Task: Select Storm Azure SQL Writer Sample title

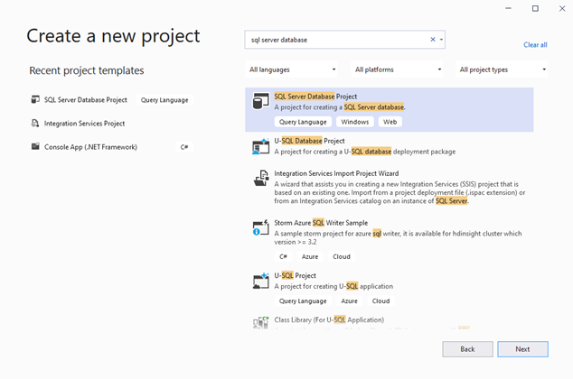Action: click(321, 223)
